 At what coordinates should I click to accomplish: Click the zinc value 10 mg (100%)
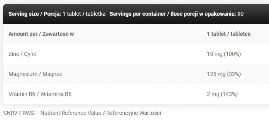224,54
